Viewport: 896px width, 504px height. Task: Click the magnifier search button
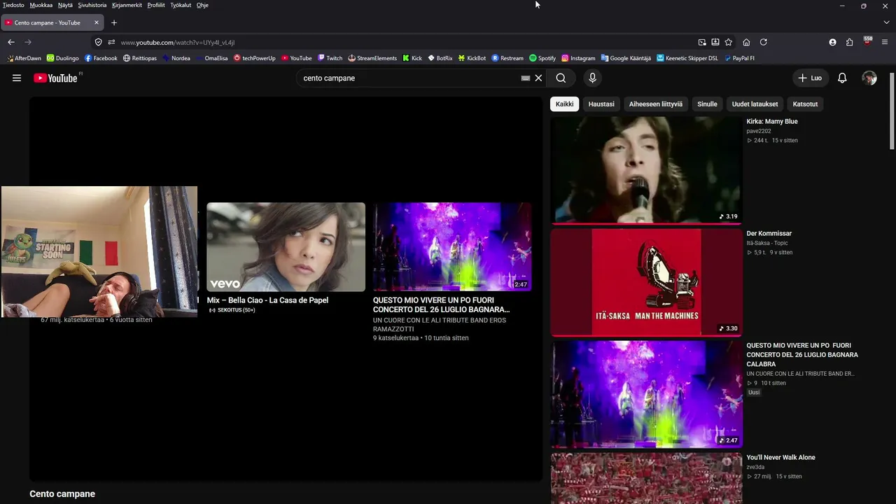point(561,78)
